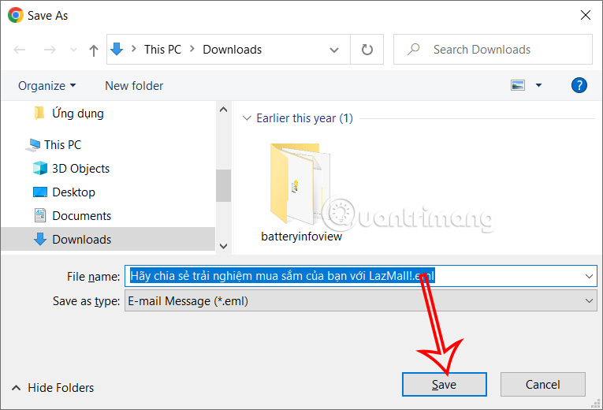This screenshot has width=603, height=410.
Task: Refresh the Downloads folder
Action: [x=367, y=49]
